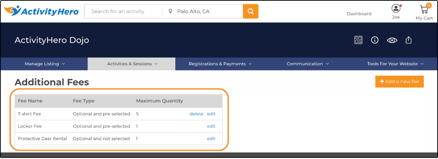The image size is (438, 159).
Task: Open Joe's profile avatar icon
Action: [396, 8]
